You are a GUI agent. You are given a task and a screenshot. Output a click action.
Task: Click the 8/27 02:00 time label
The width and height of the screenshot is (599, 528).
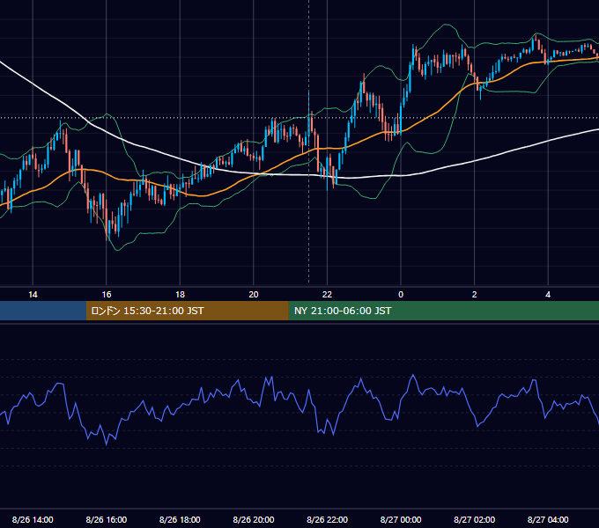[x=475, y=519]
